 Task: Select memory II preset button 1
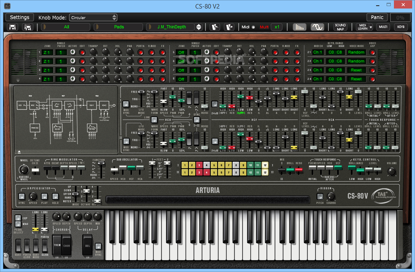click(x=185, y=172)
